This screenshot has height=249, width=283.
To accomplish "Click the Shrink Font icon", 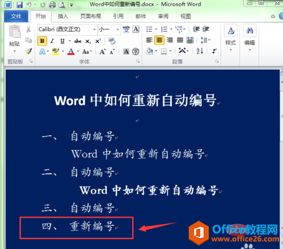I will pos(112,52).
